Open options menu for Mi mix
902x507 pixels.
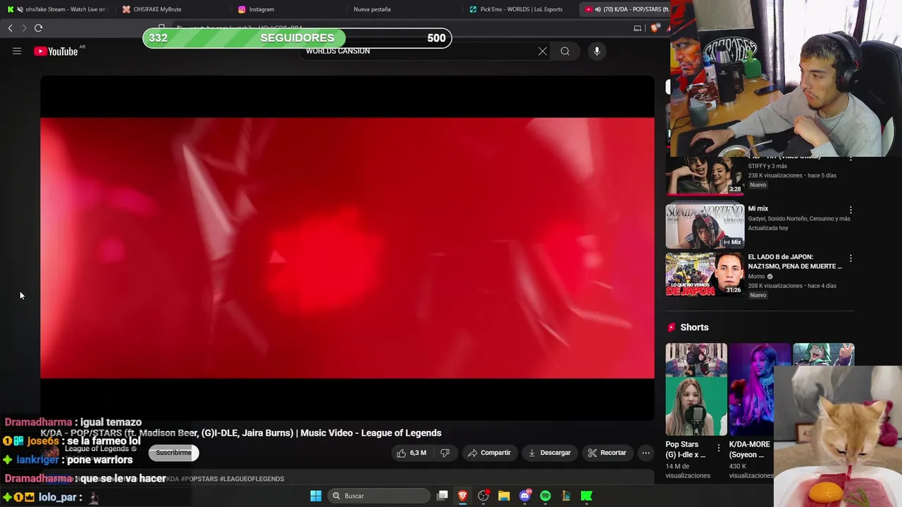(851, 210)
